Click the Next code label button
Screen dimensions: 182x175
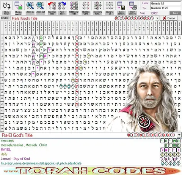click(62, 13)
